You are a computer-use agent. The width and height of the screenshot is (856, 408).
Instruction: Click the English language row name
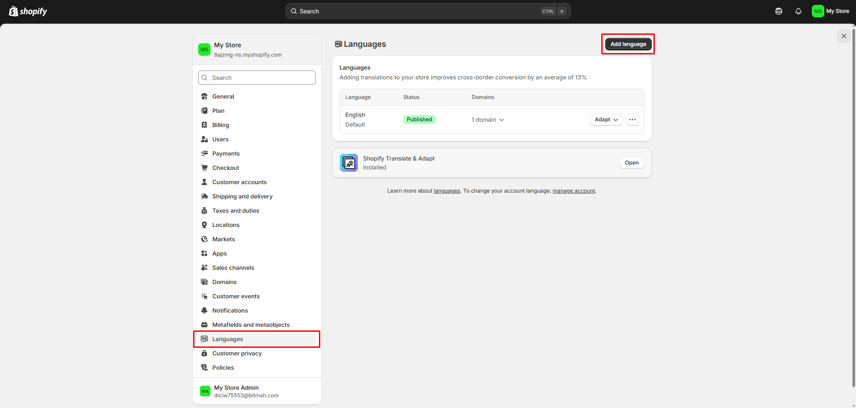[355, 115]
